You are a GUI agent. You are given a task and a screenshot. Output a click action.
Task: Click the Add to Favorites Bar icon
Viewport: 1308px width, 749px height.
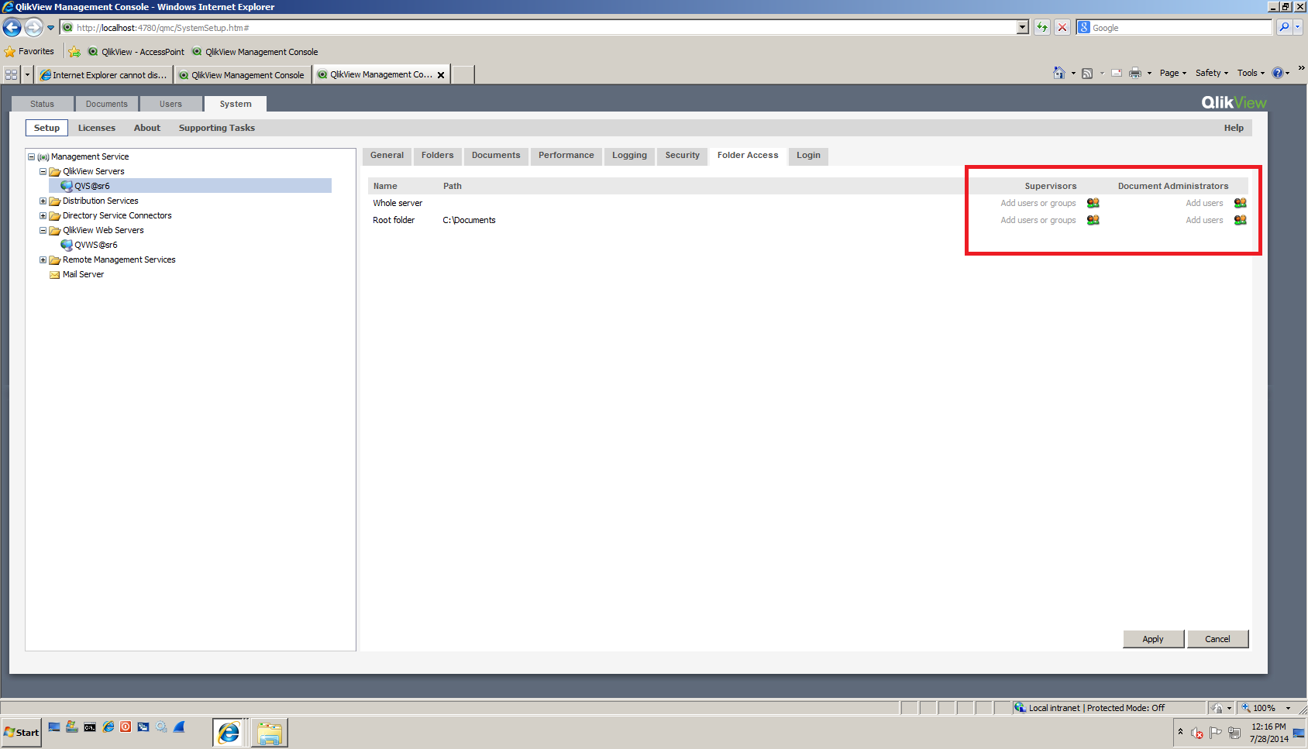(x=74, y=52)
